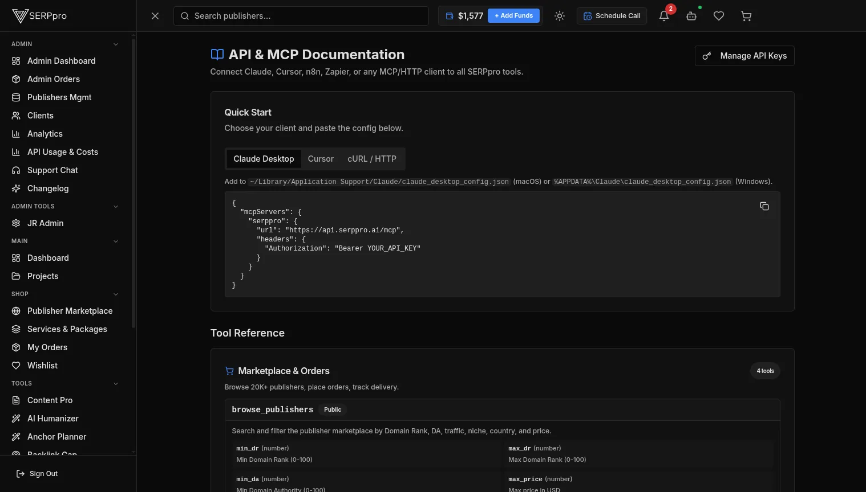Click Sign Out in sidebar
The image size is (866, 492).
37,474
